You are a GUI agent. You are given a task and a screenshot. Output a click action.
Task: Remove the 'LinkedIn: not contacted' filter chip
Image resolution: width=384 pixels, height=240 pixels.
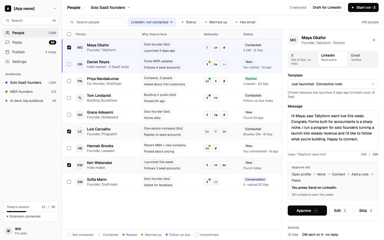(x=171, y=22)
